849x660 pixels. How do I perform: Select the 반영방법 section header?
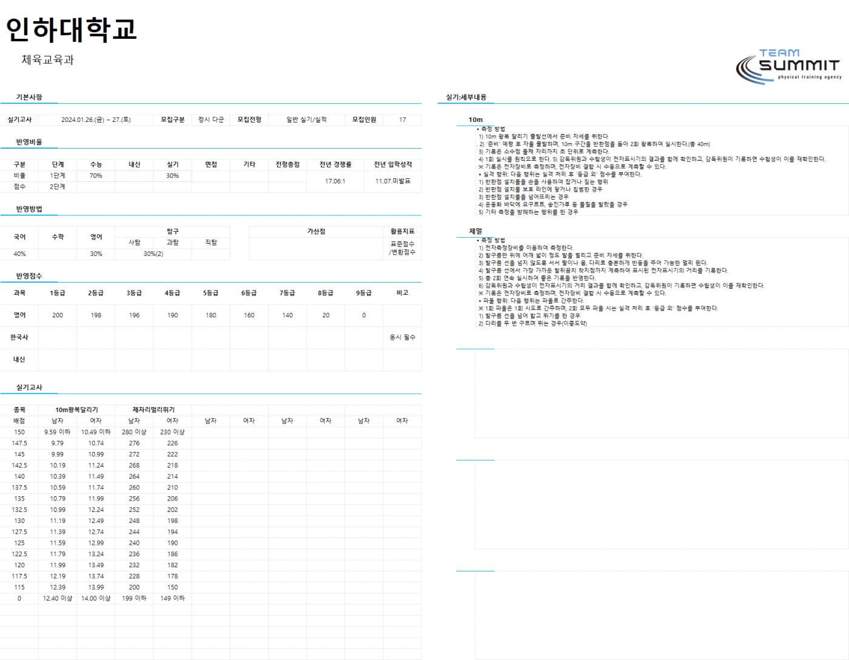tap(29, 209)
